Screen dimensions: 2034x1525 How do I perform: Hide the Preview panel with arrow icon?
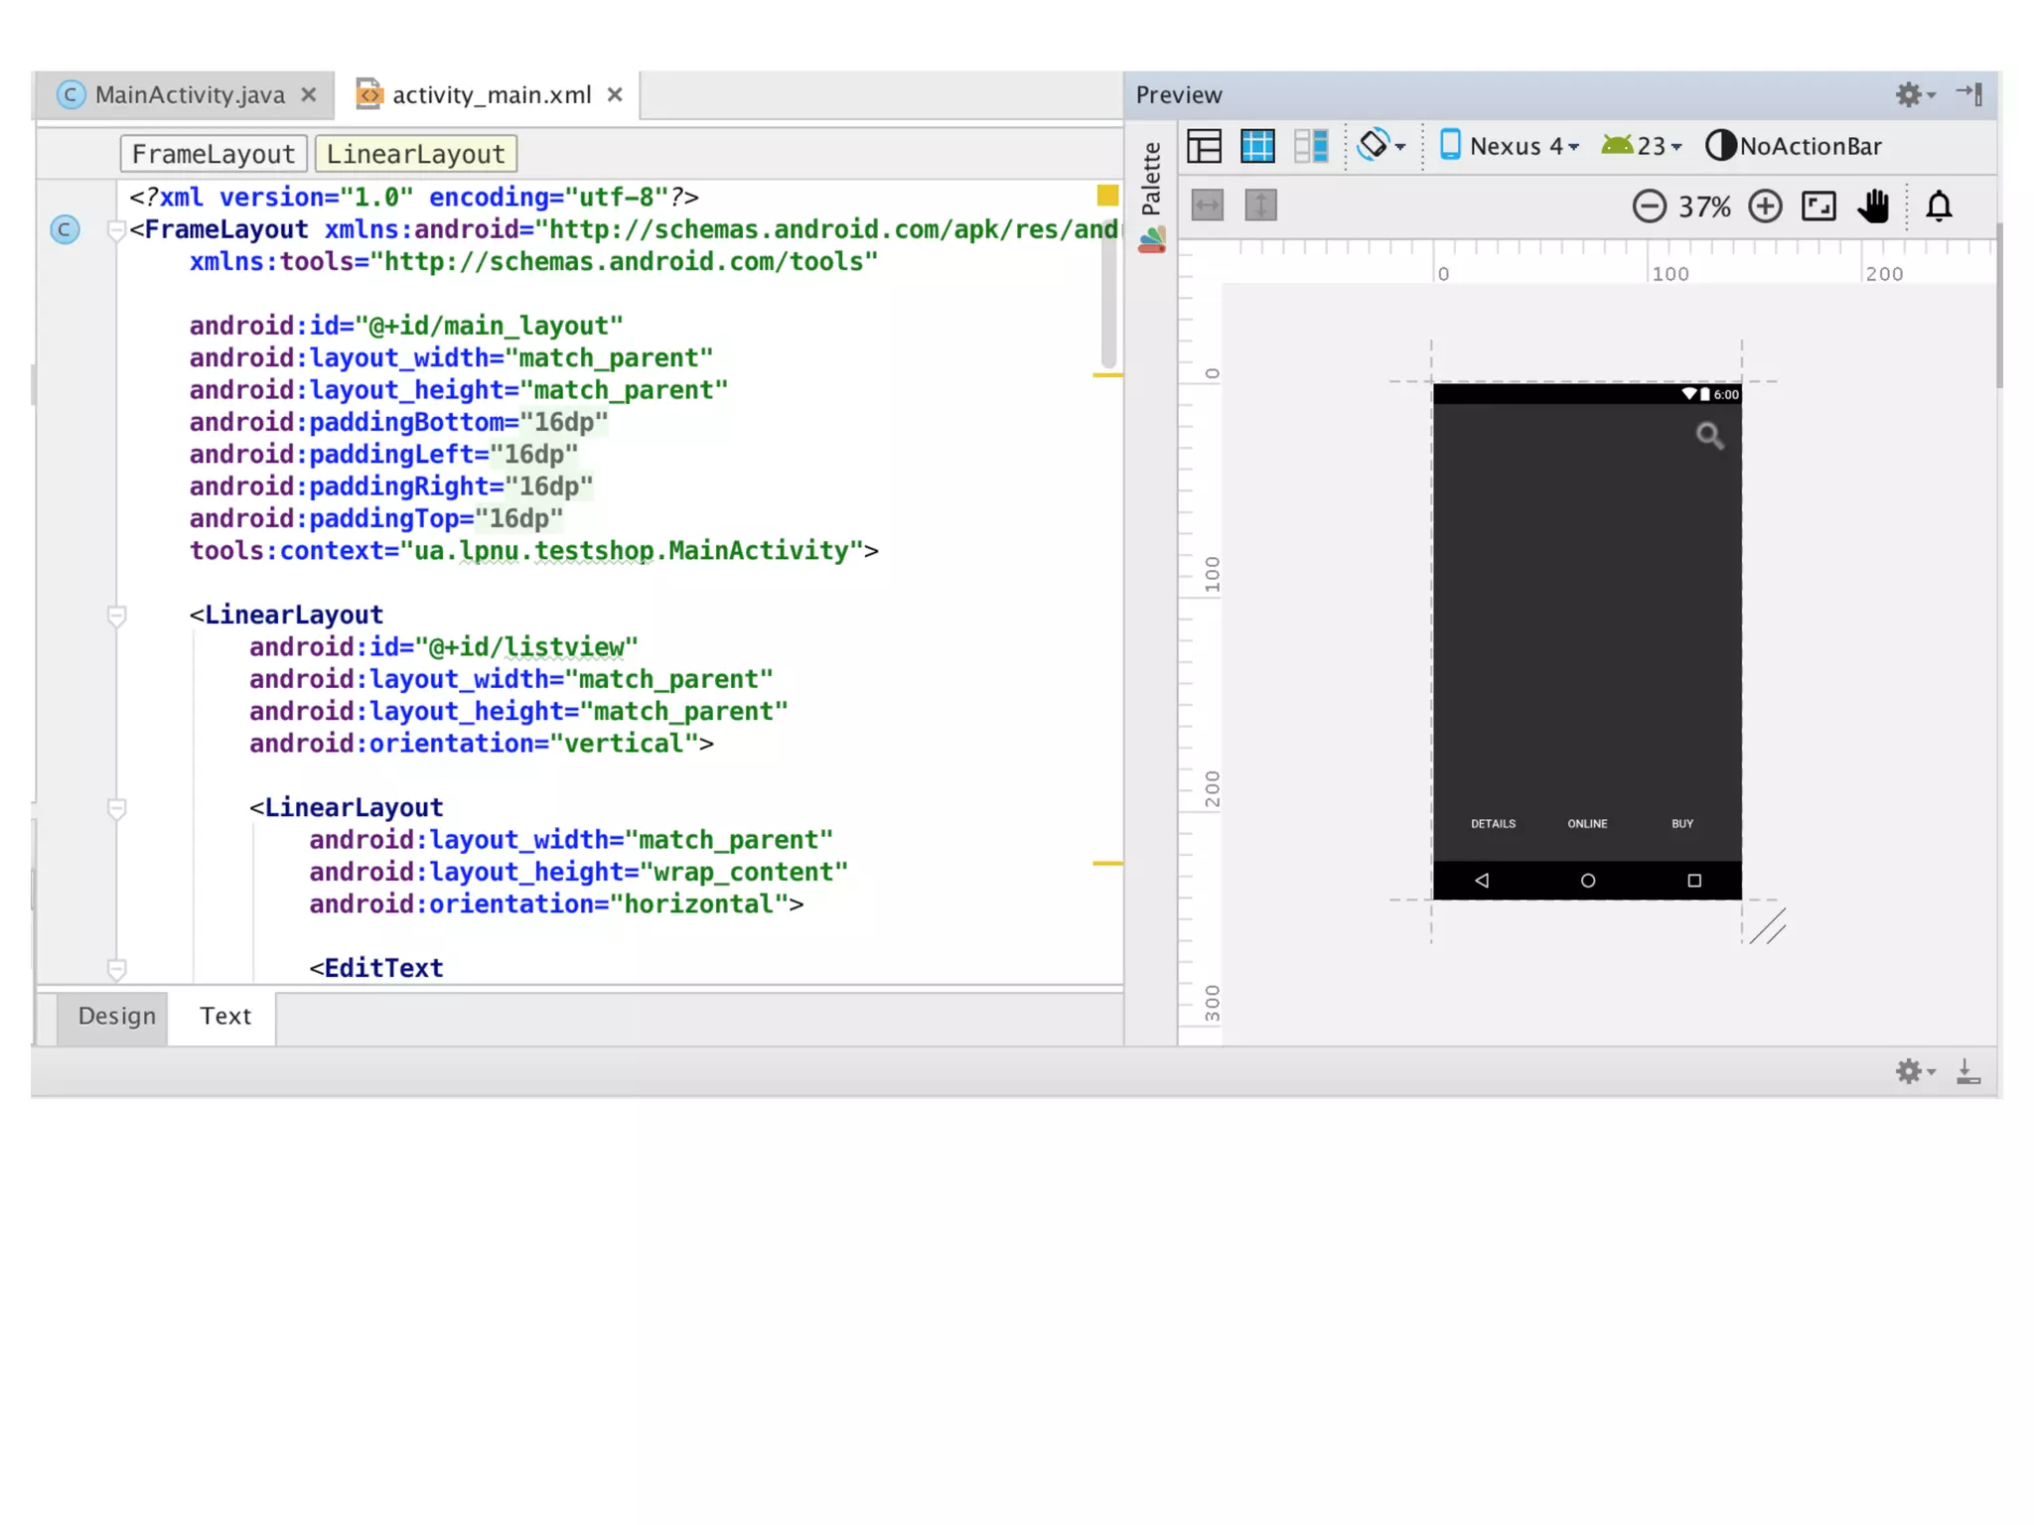pyautogui.click(x=1969, y=94)
